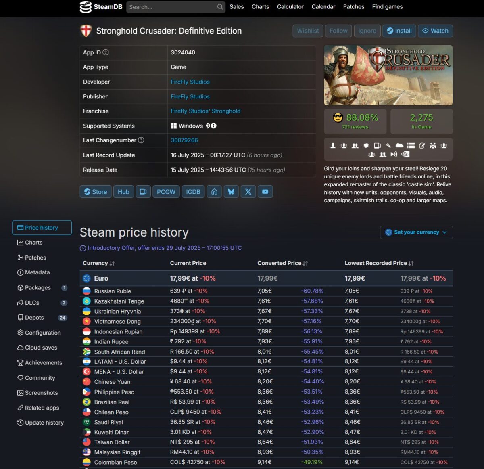This screenshot has height=469, width=484.
Task: Open Sales in the top navigation
Action: [x=237, y=7]
